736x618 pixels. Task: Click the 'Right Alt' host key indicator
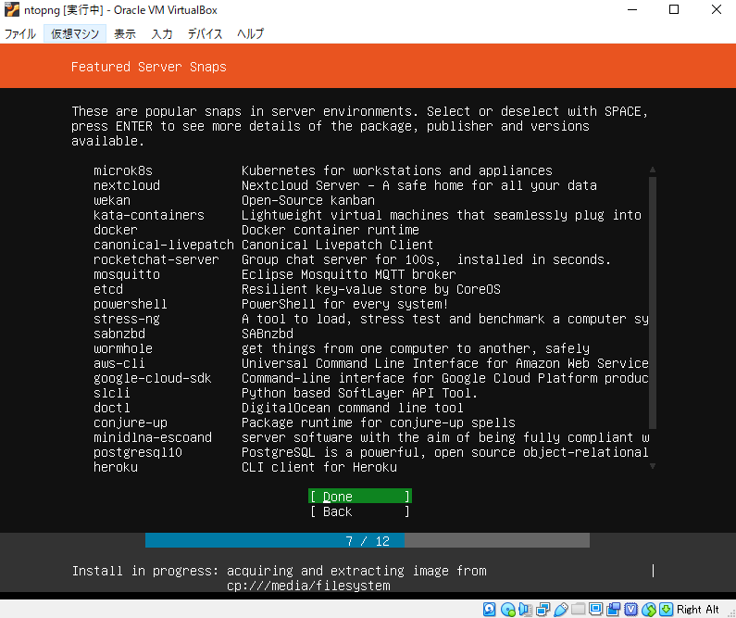point(697,610)
